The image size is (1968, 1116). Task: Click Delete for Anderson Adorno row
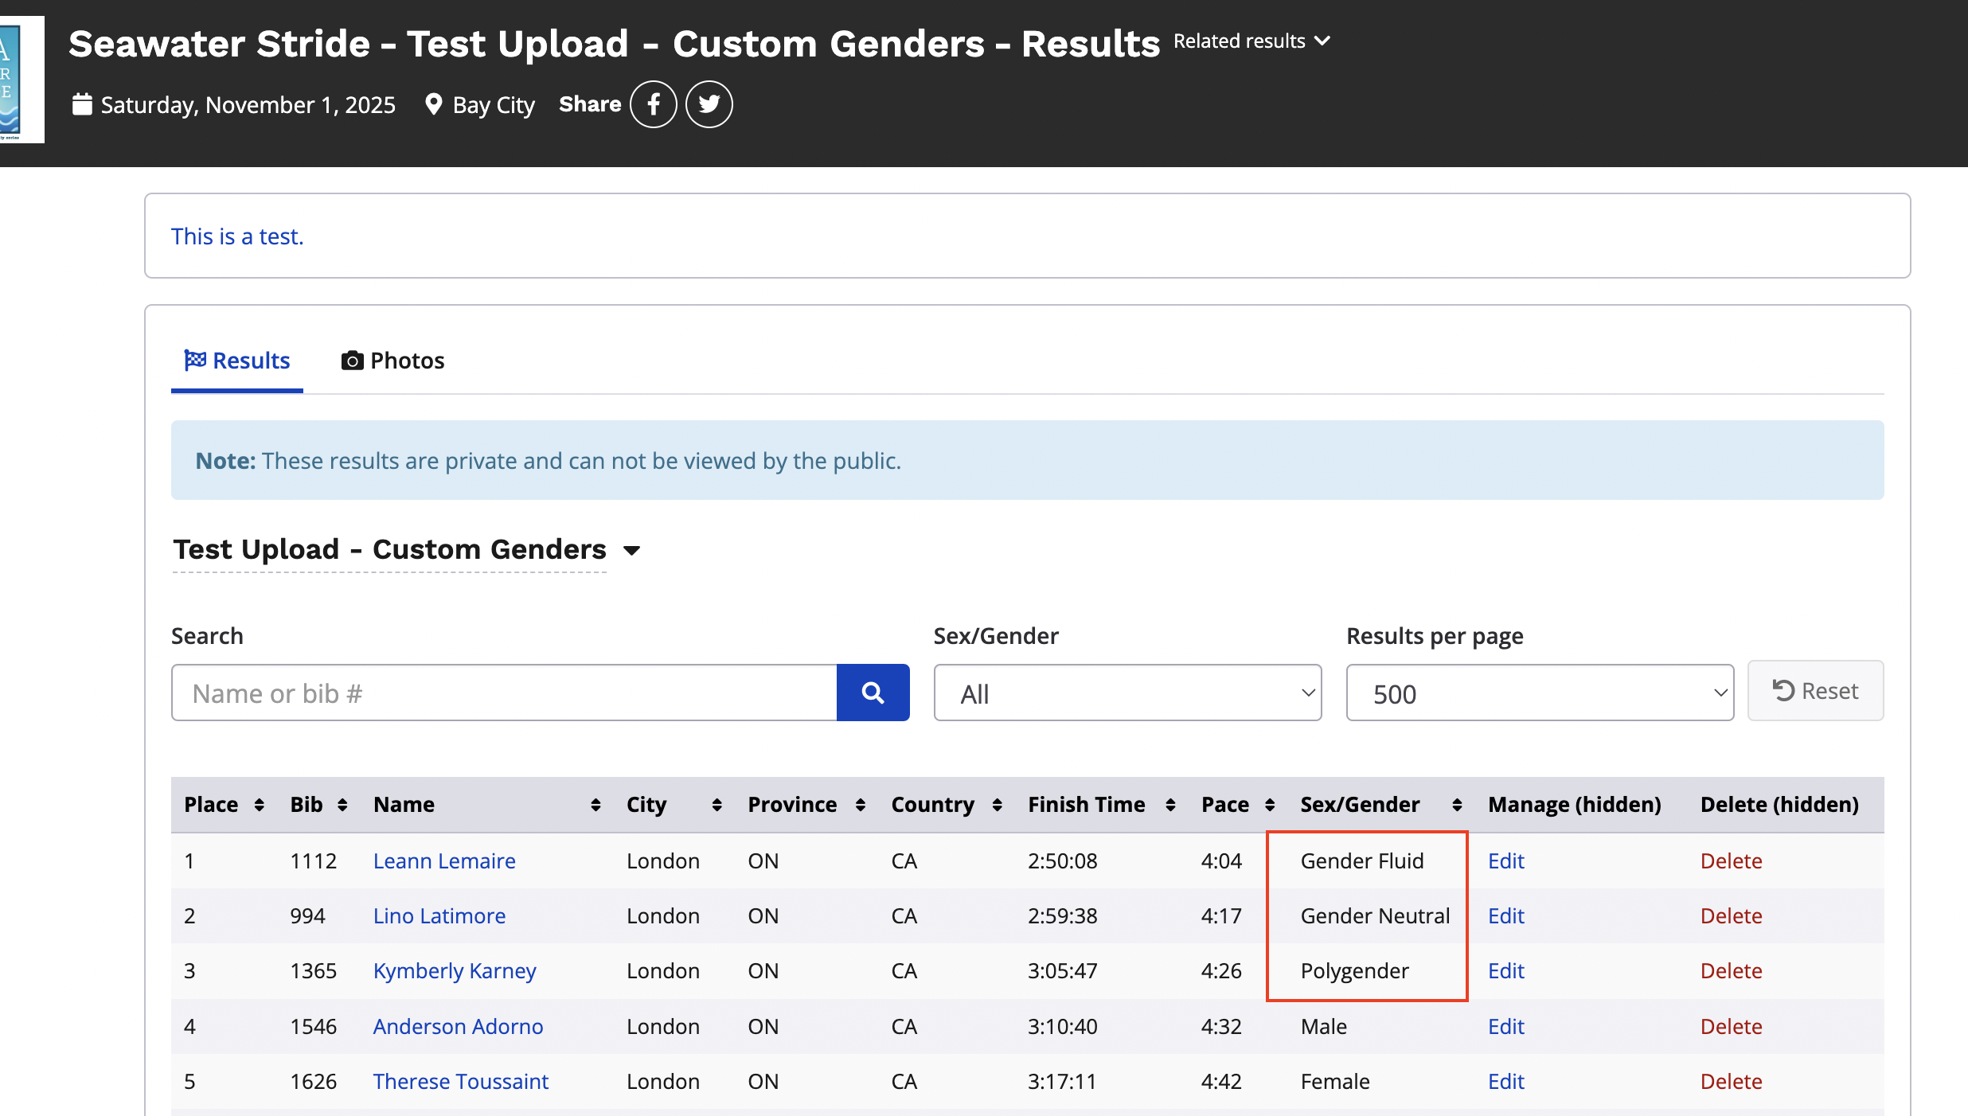(1731, 1027)
